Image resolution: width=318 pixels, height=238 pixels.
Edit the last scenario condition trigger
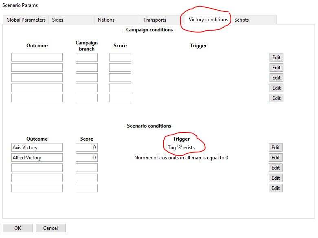click(276, 188)
